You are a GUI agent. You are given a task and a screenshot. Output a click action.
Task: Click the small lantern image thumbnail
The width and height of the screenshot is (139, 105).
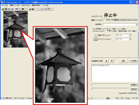16,29
